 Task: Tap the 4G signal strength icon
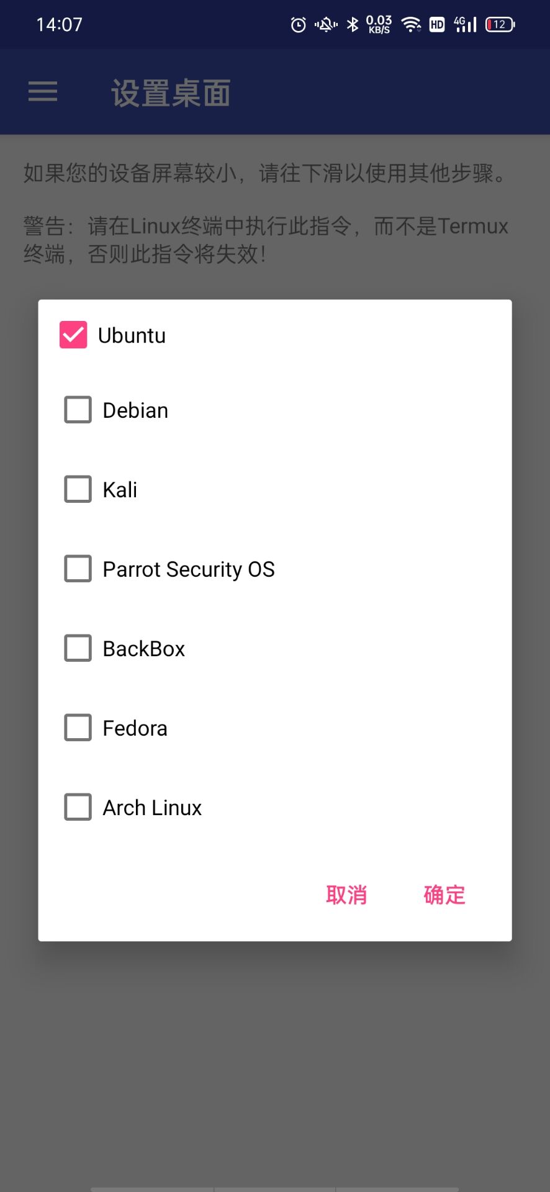[x=465, y=25]
